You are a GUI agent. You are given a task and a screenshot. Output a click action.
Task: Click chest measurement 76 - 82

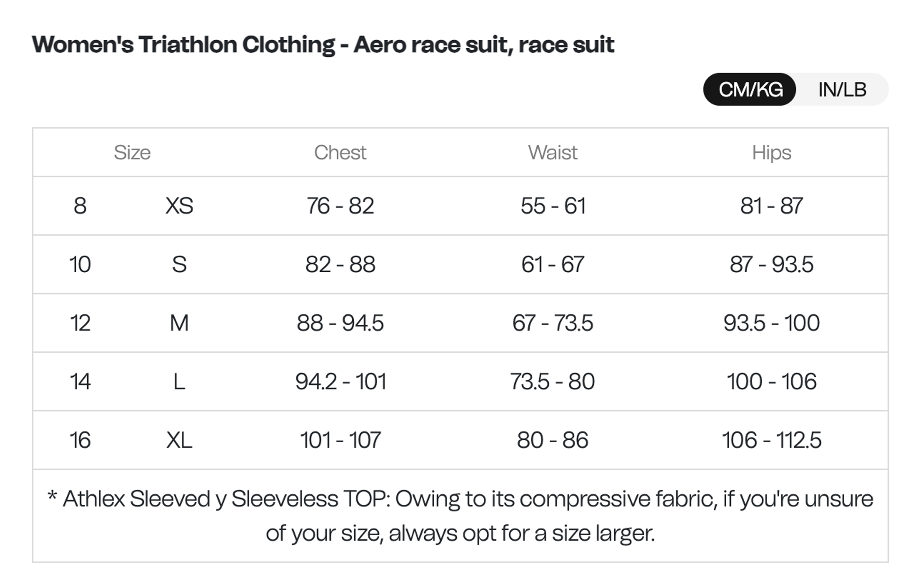(x=340, y=206)
